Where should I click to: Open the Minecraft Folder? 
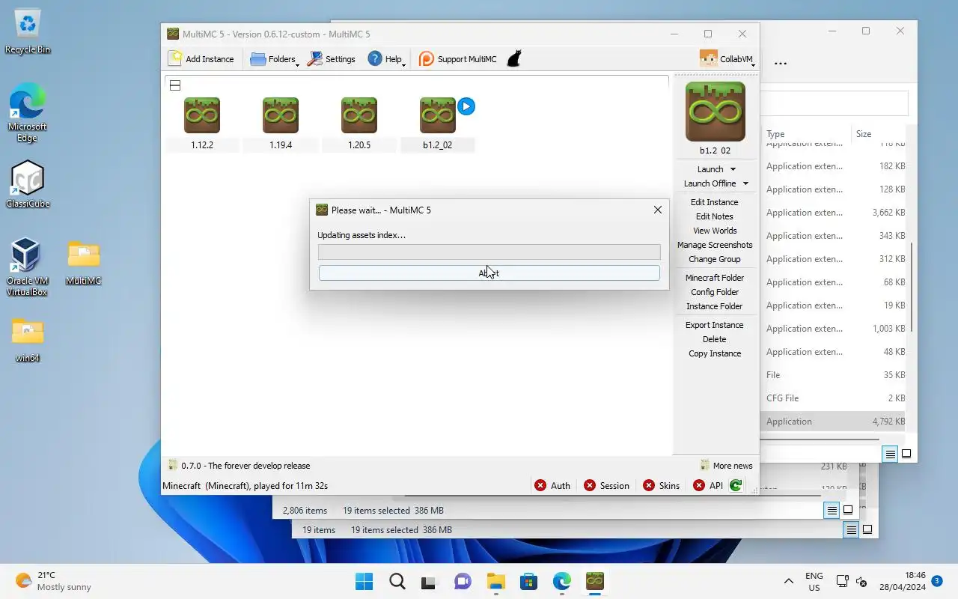coord(715,278)
